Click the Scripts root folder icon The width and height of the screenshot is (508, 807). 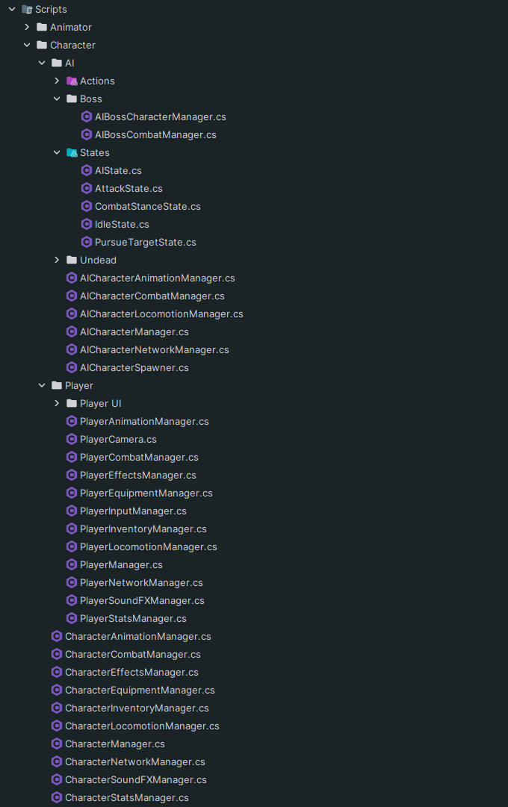click(28, 9)
